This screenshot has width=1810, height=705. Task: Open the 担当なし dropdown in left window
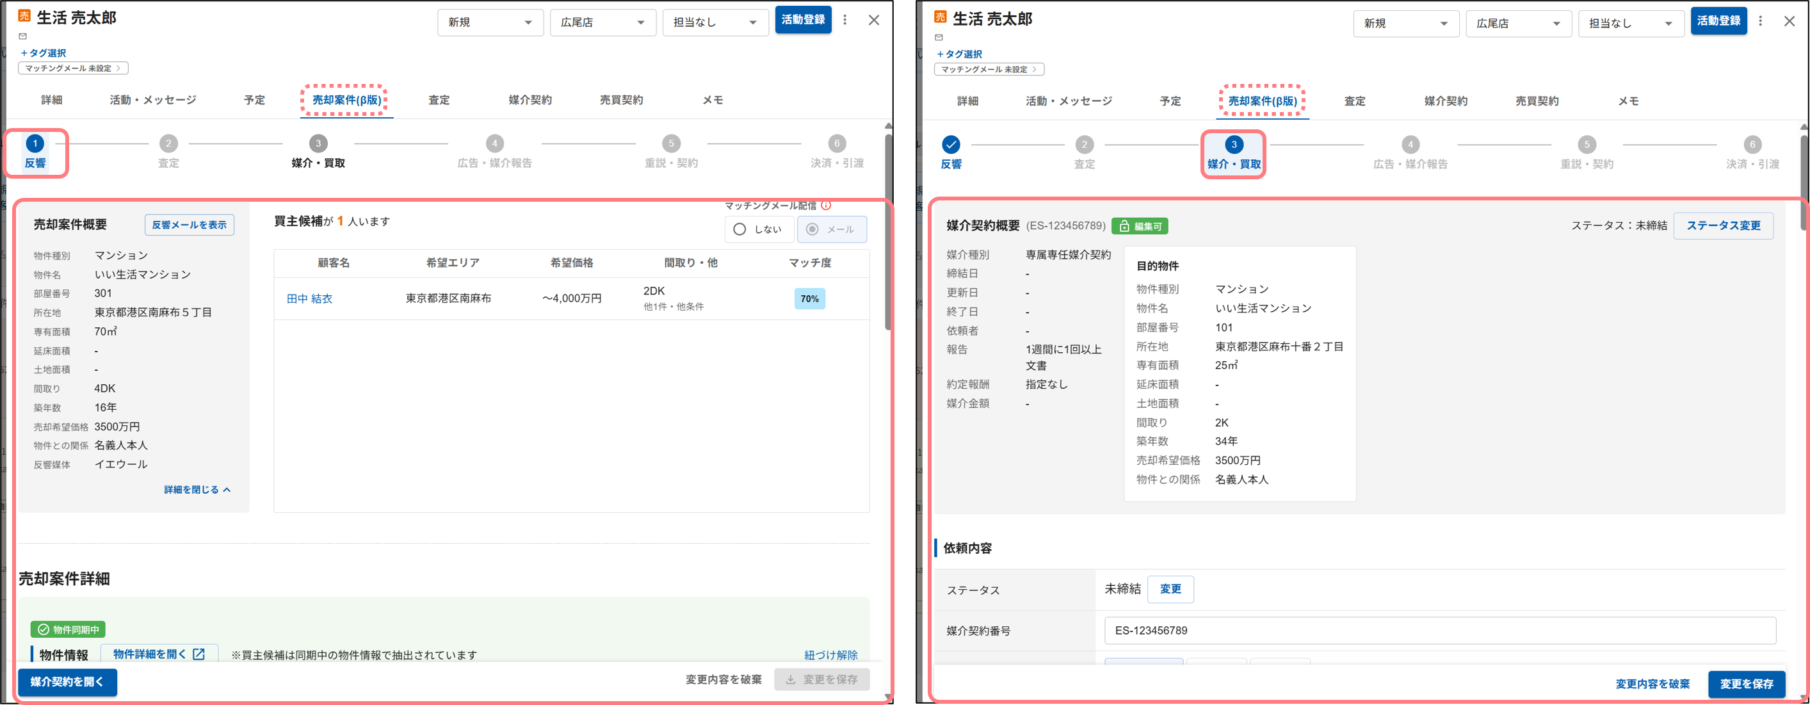715,22
